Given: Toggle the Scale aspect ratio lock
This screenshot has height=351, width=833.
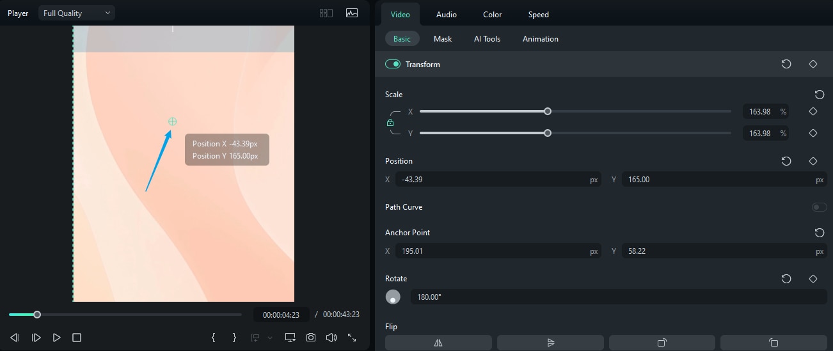Looking at the screenshot, I should (x=390, y=122).
